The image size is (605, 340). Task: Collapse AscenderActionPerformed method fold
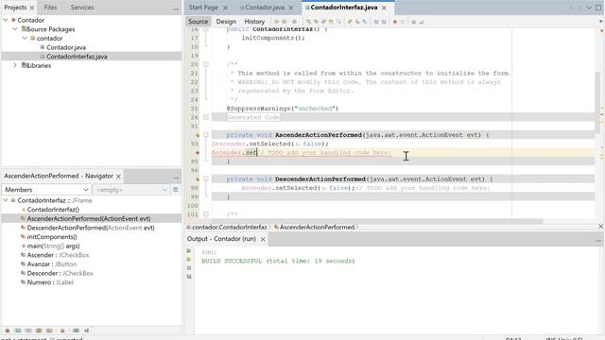pos(206,135)
